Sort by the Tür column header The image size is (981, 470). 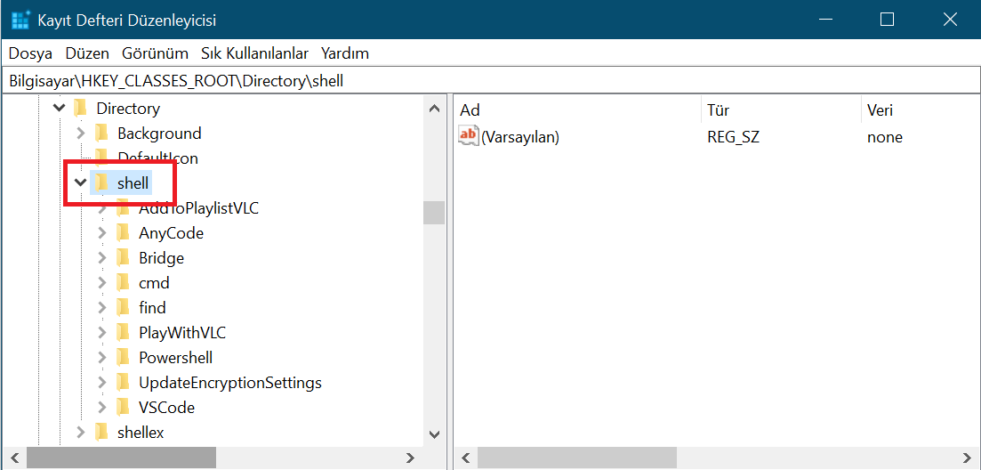[x=782, y=110]
